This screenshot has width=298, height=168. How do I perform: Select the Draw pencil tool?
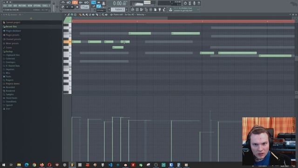coord(80,14)
